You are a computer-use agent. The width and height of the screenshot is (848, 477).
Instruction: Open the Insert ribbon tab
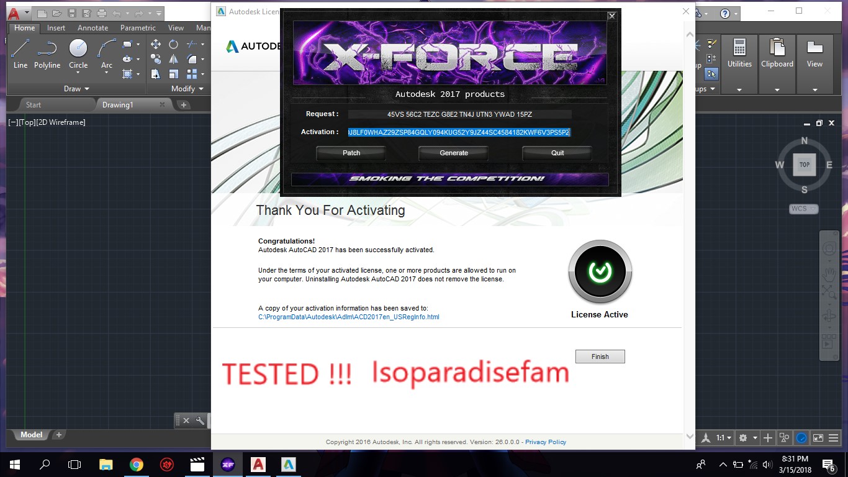click(56, 27)
